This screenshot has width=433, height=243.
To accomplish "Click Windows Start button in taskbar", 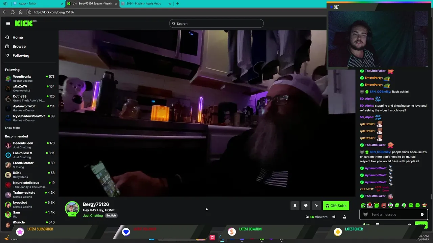I will point(152,239).
